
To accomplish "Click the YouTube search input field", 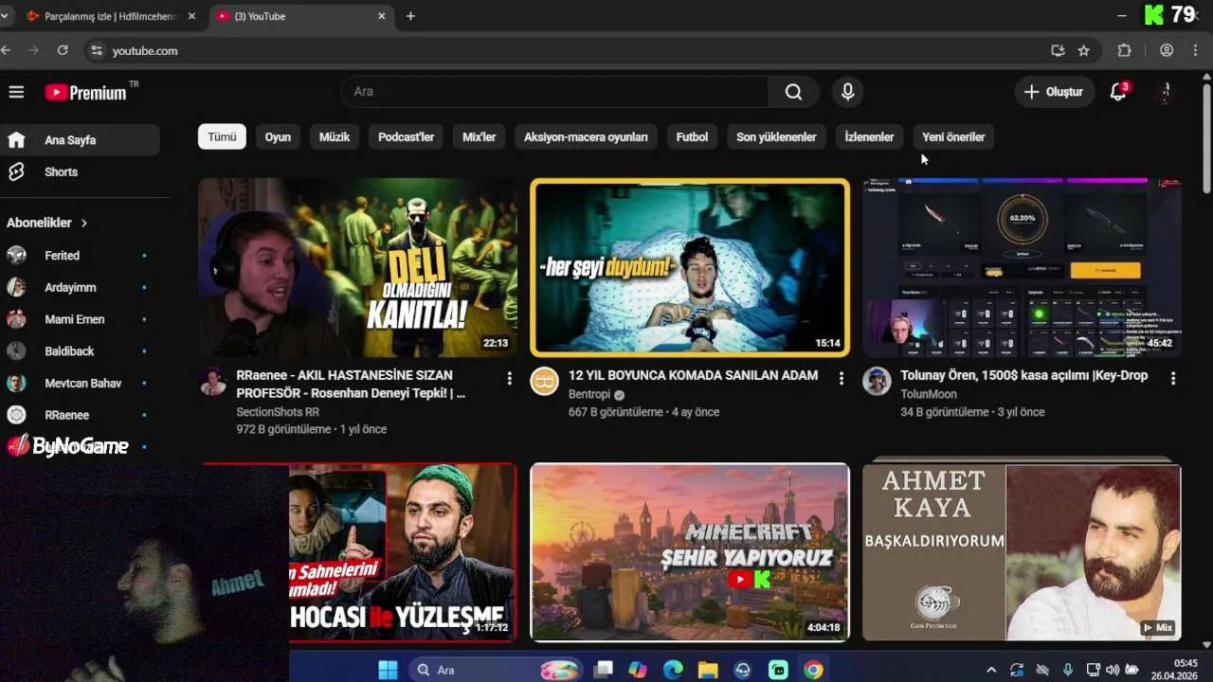I will click(x=554, y=92).
